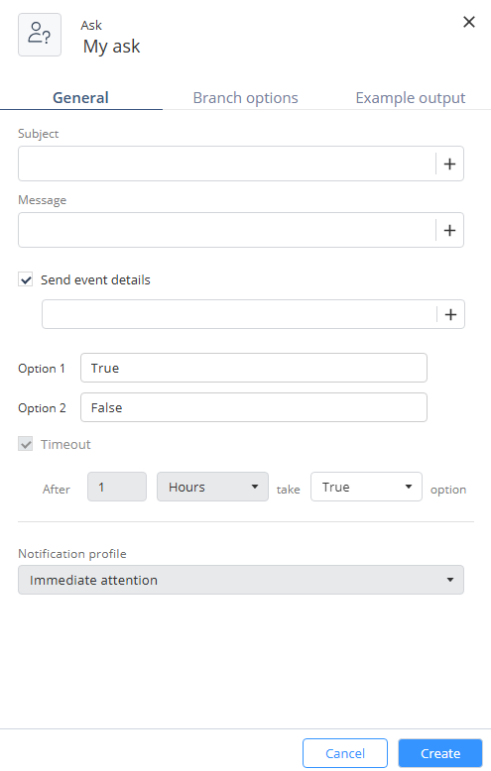This screenshot has width=491, height=771.
Task: Click the Create button
Action: coord(440,753)
